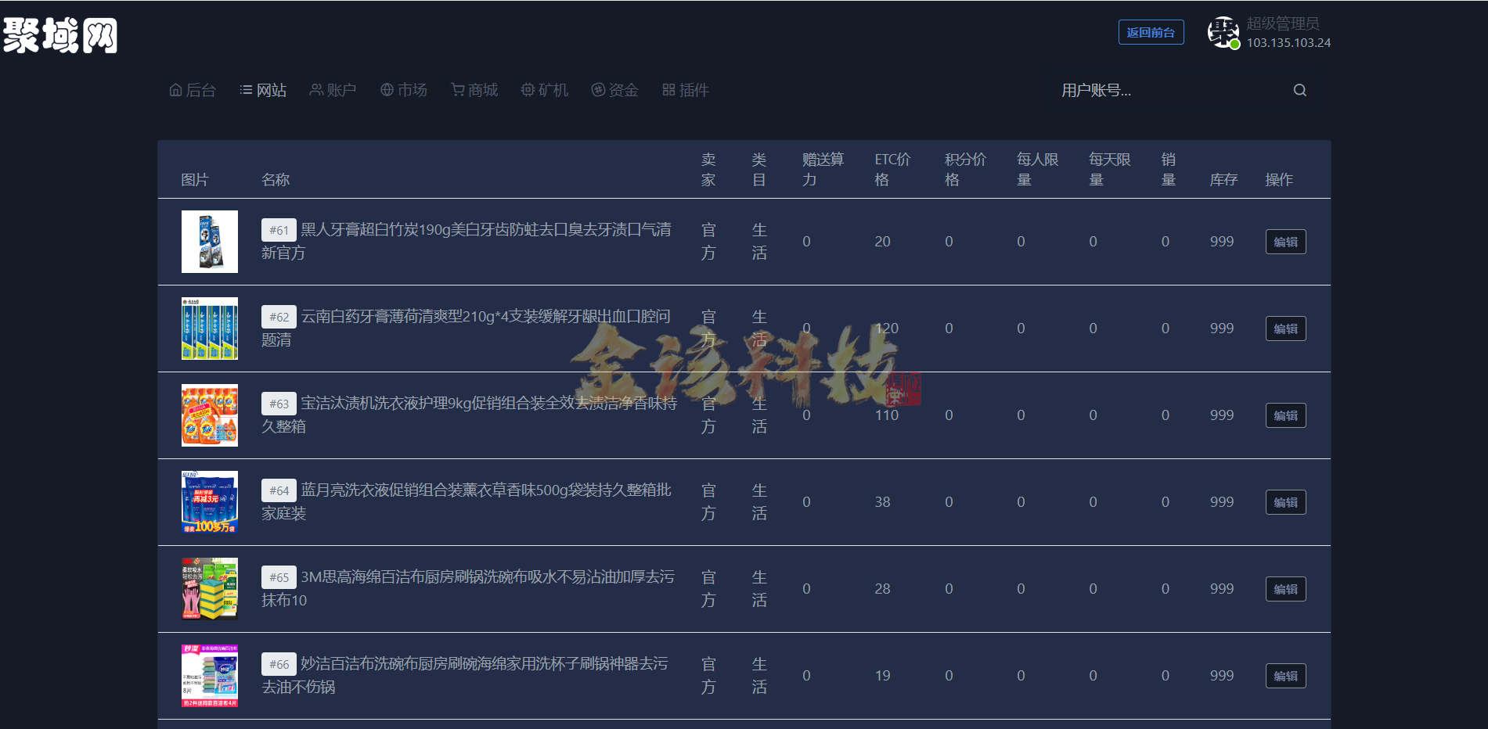Screen dimensions: 1488x729
Task: Edit product #61 黑人牙膏
Action: (x=1285, y=242)
